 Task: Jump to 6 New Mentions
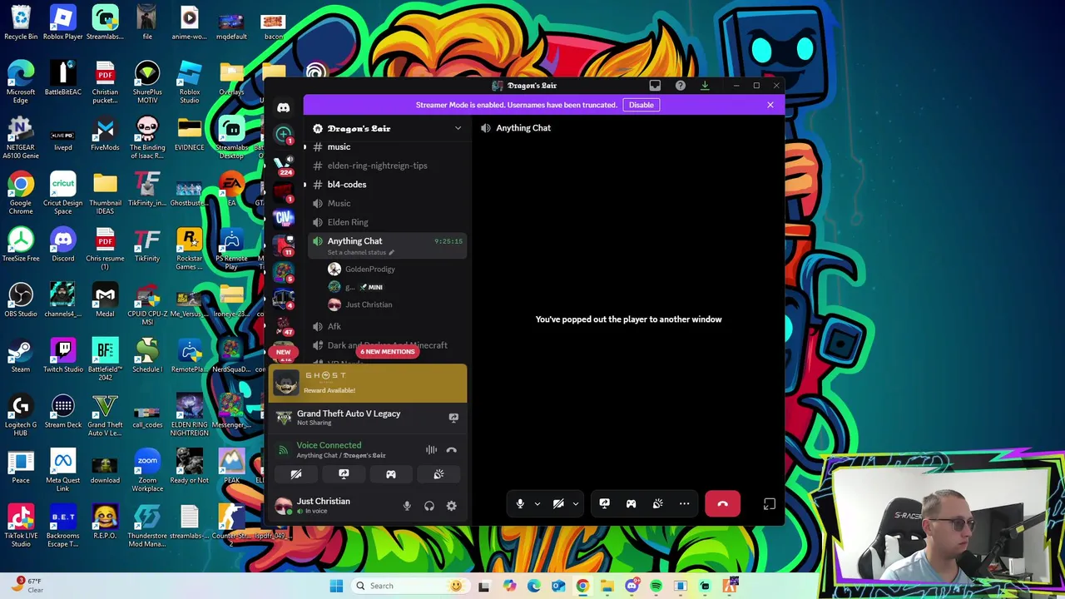[x=387, y=352]
